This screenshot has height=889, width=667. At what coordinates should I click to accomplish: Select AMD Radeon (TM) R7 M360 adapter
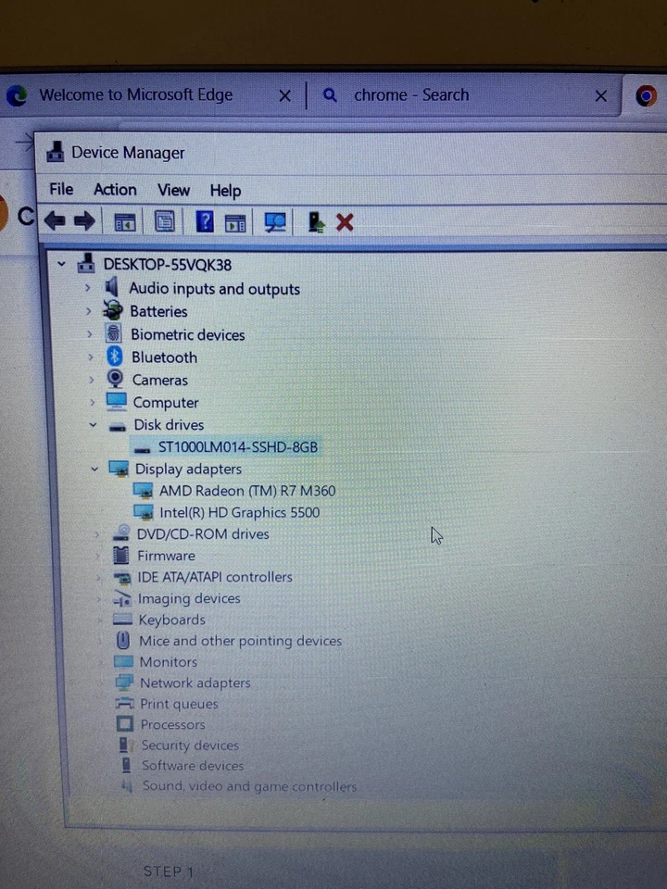point(247,491)
